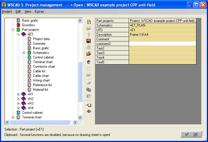Select the Cable list tree item
Image resolution: width=208 pixels, height=142 pixels.
point(39,71)
